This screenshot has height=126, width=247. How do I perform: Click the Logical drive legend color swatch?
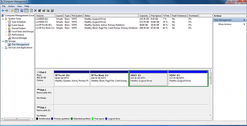pyautogui.click(x=106, y=119)
